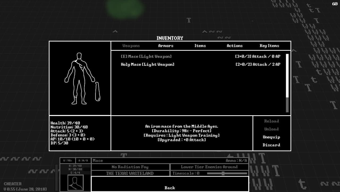The width and height of the screenshot is (340, 192).
Task: Click the greyed-out Reload action
Action: pos(271,121)
